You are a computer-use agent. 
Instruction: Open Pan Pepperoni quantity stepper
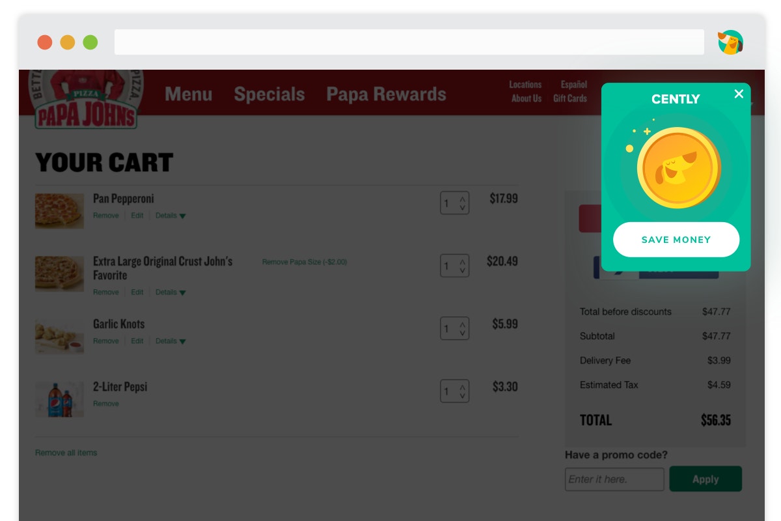pyautogui.click(x=454, y=203)
